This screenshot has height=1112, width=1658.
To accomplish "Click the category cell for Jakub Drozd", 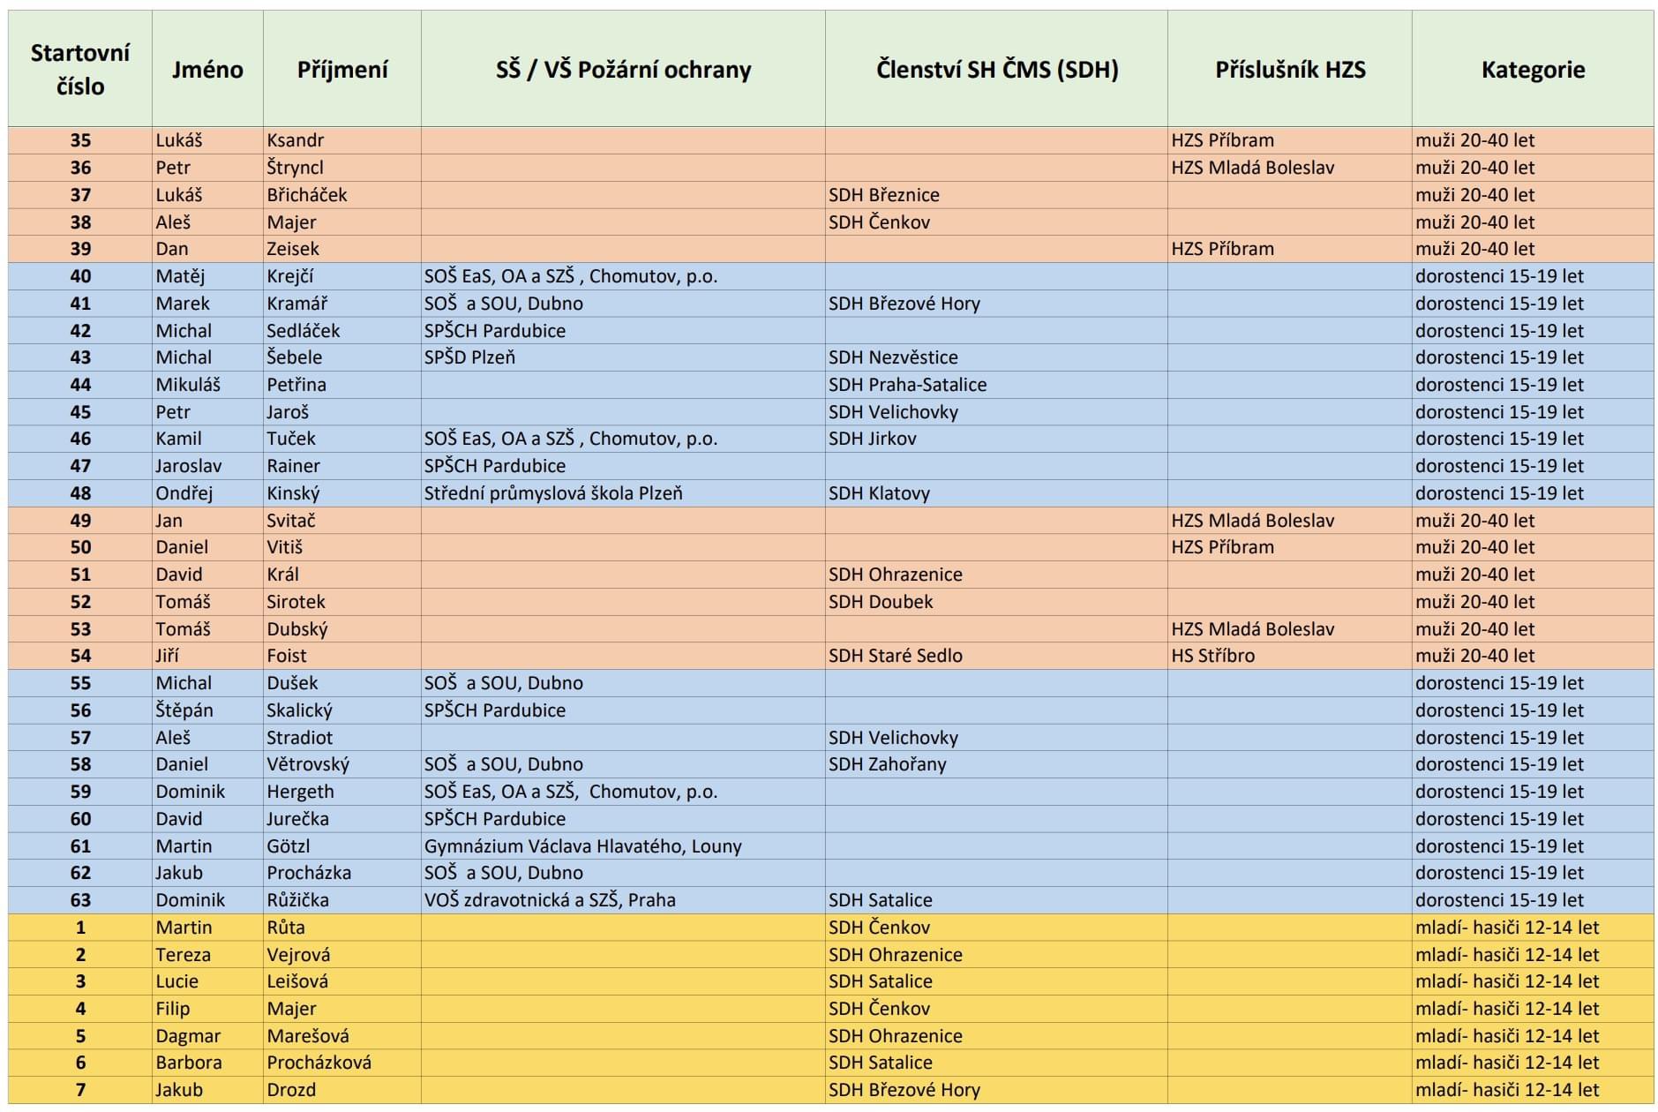I will tap(1533, 1090).
